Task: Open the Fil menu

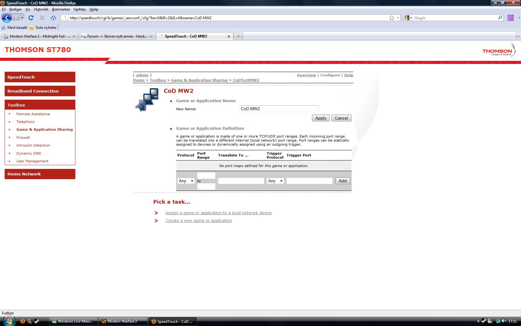Action: pos(4,9)
